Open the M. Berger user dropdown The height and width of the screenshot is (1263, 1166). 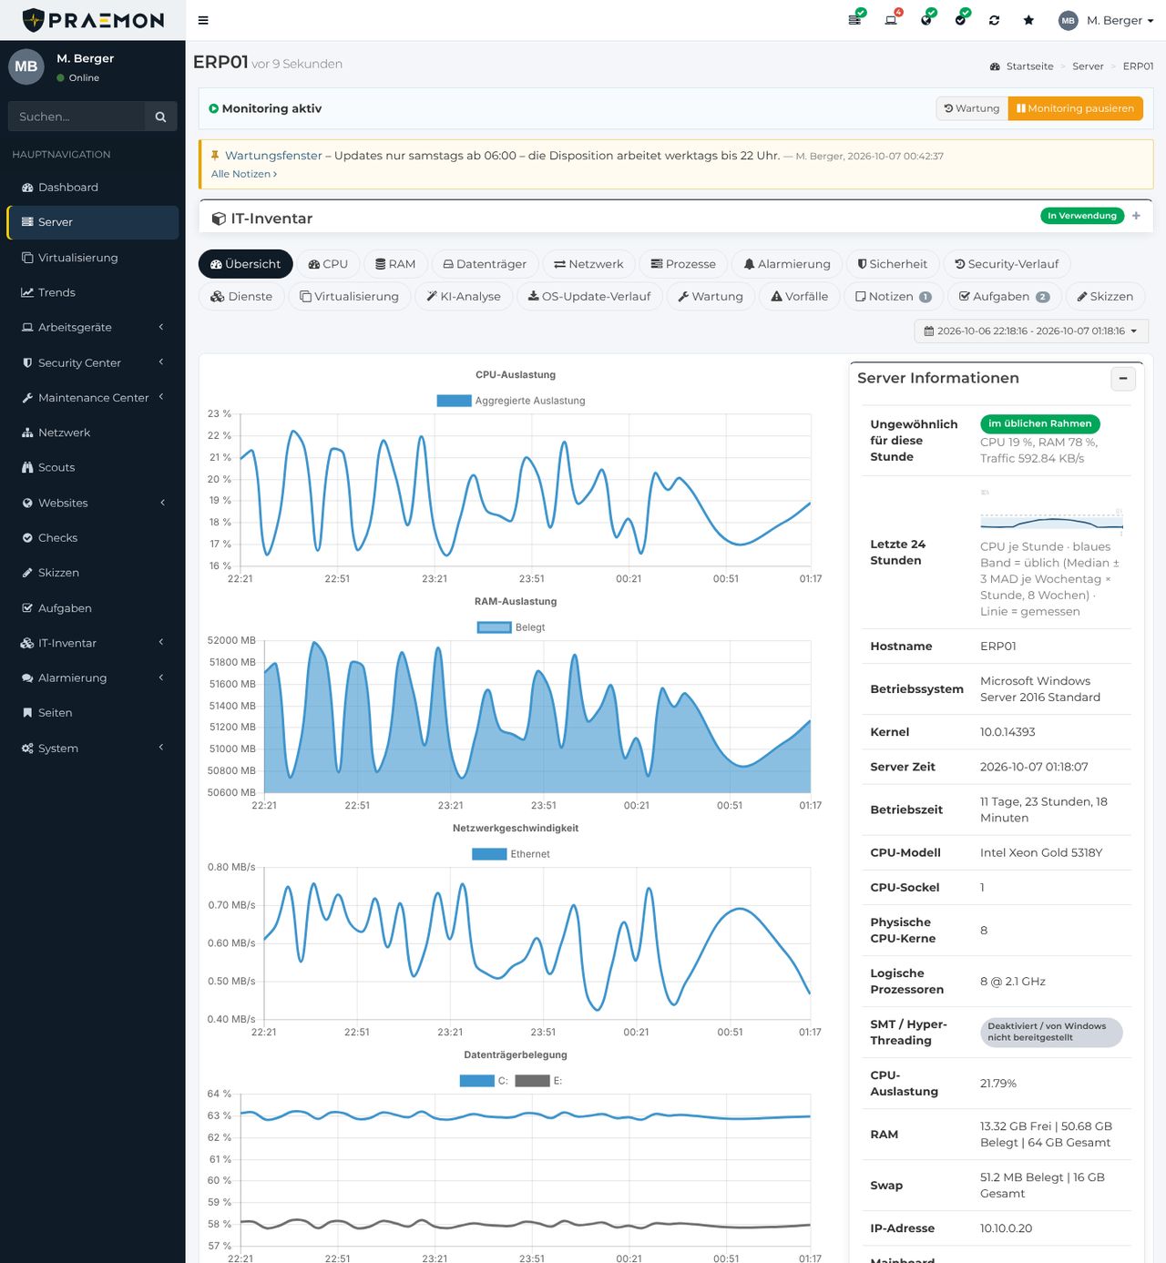pos(1107,20)
